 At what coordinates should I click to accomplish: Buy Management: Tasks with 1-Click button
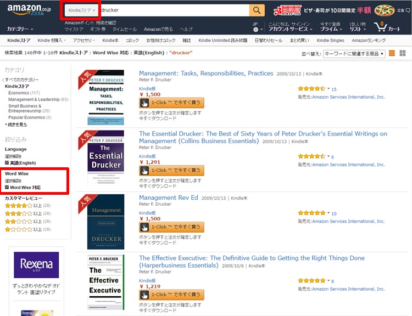coord(171,103)
